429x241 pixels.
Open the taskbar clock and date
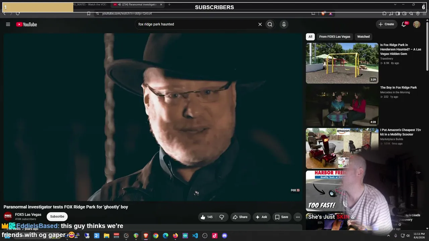pyautogui.click(x=419, y=236)
